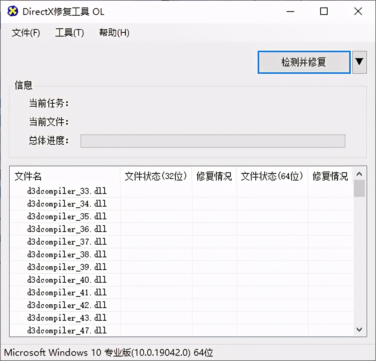Open the 工具(T) menu
The height and width of the screenshot is (361, 376).
click(x=69, y=33)
